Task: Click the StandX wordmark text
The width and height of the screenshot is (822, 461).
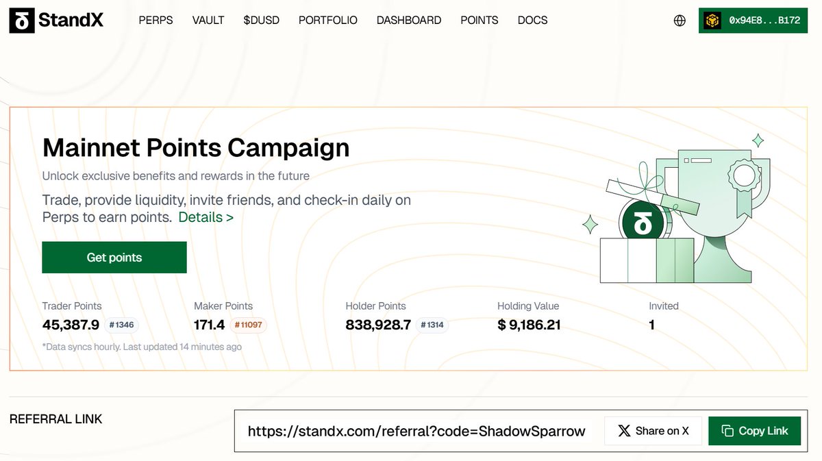Action: point(71,21)
